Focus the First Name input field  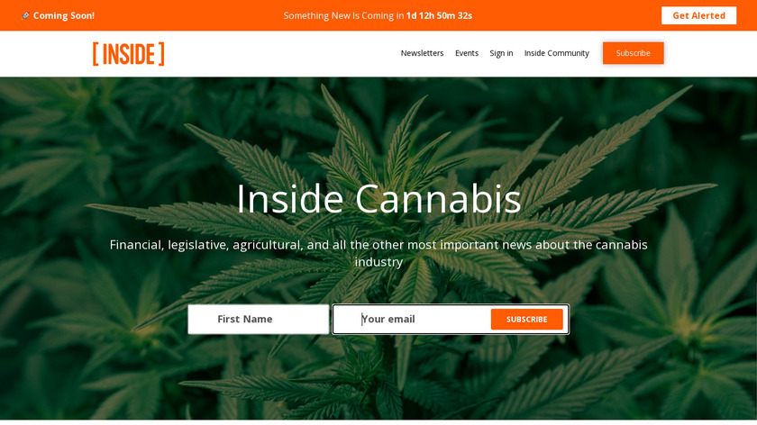(259, 319)
